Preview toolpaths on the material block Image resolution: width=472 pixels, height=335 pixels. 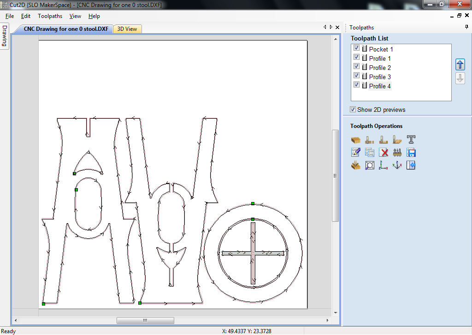(x=355, y=165)
